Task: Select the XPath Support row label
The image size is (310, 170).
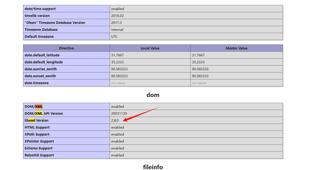Action: (x=36, y=134)
